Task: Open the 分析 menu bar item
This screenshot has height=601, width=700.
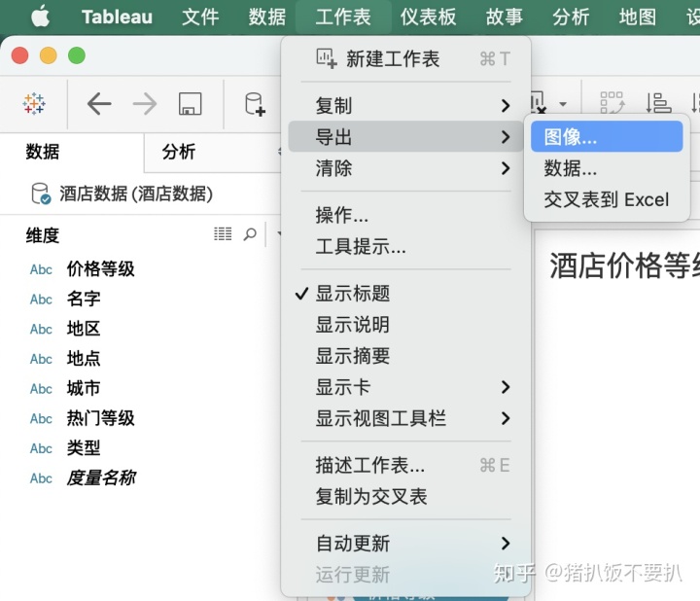Action: (571, 17)
